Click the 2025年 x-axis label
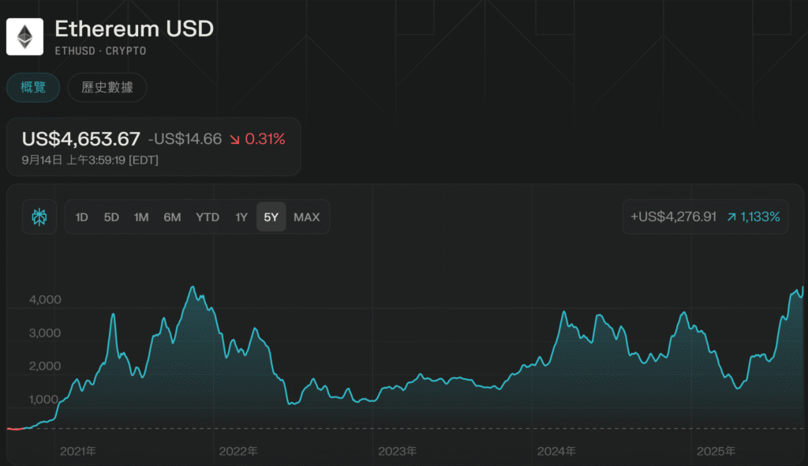808x466 pixels. pyautogui.click(x=716, y=451)
